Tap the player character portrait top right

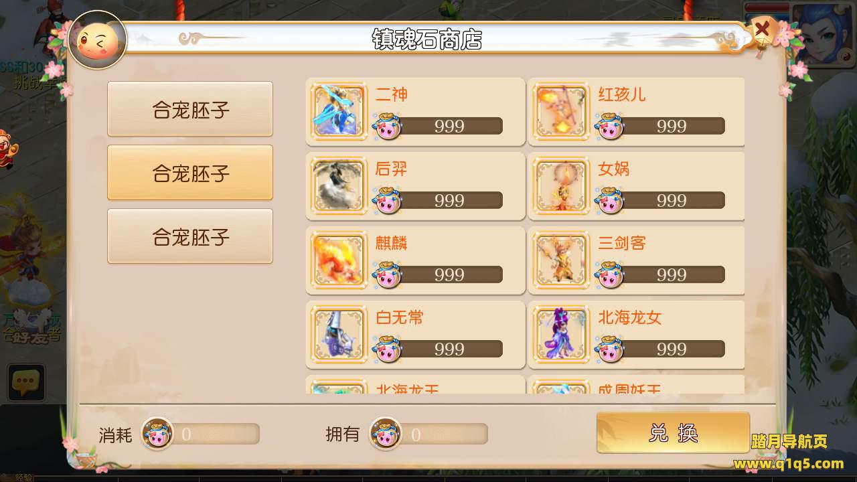[825, 33]
